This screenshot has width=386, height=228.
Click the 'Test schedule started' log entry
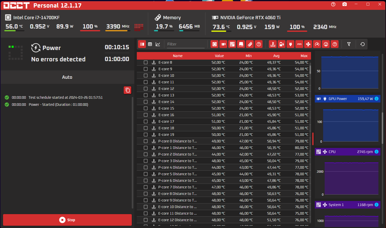click(x=66, y=97)
